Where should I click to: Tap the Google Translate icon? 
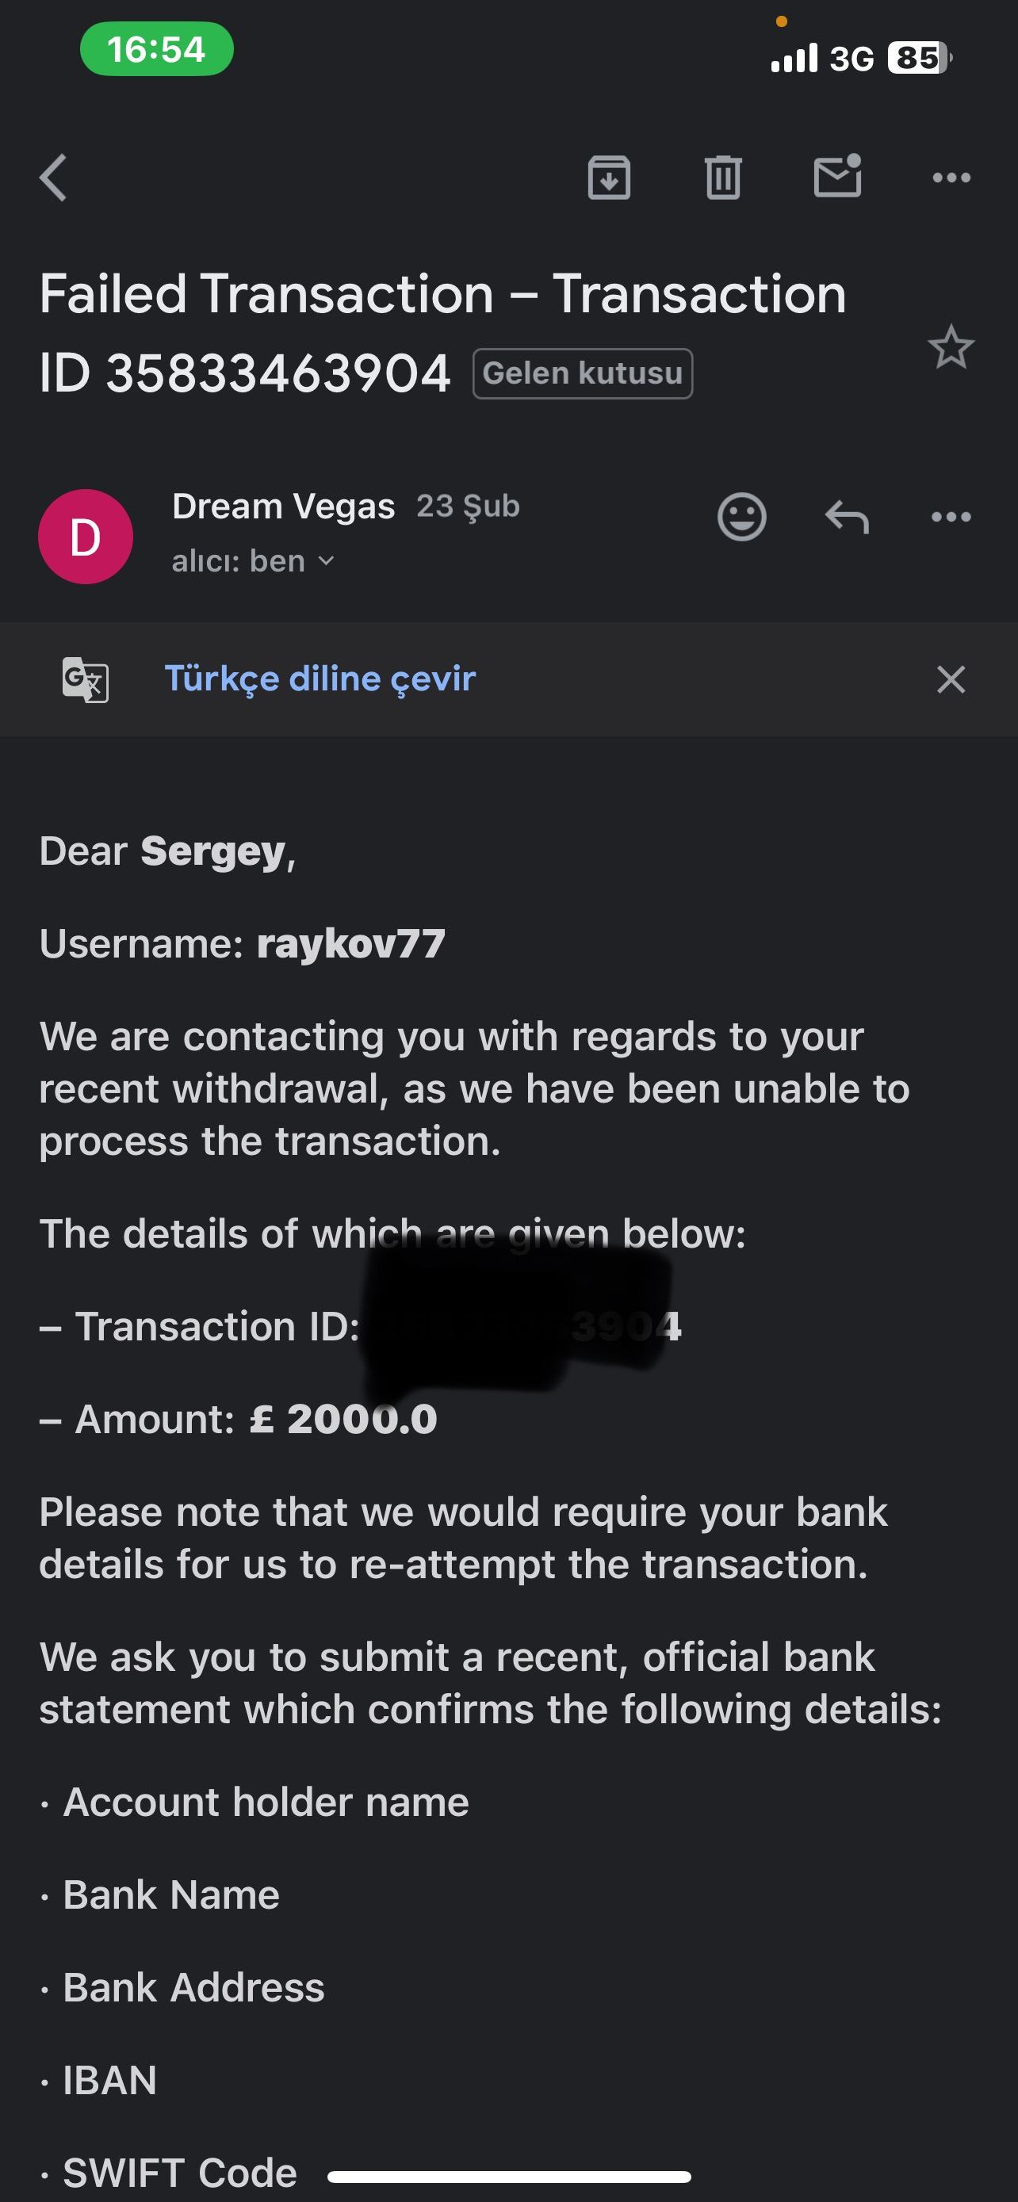click(x=86, y=679)
